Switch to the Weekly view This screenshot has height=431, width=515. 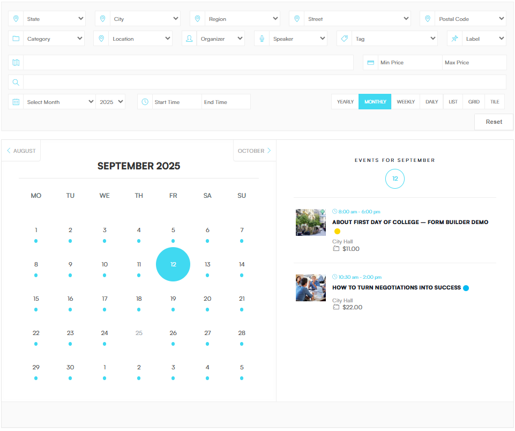click(x=406, y=102)
